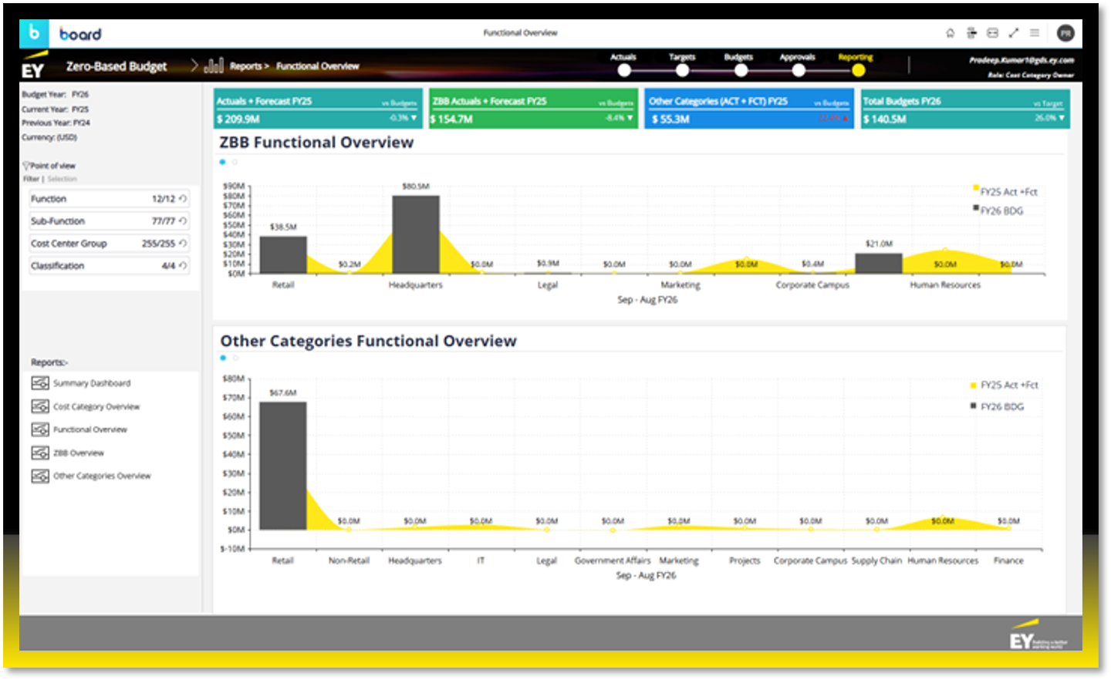The width and height of the screenshot is (1111, 680).
Task: Switch to the Selection tab
Action: [x=62, y=179]
